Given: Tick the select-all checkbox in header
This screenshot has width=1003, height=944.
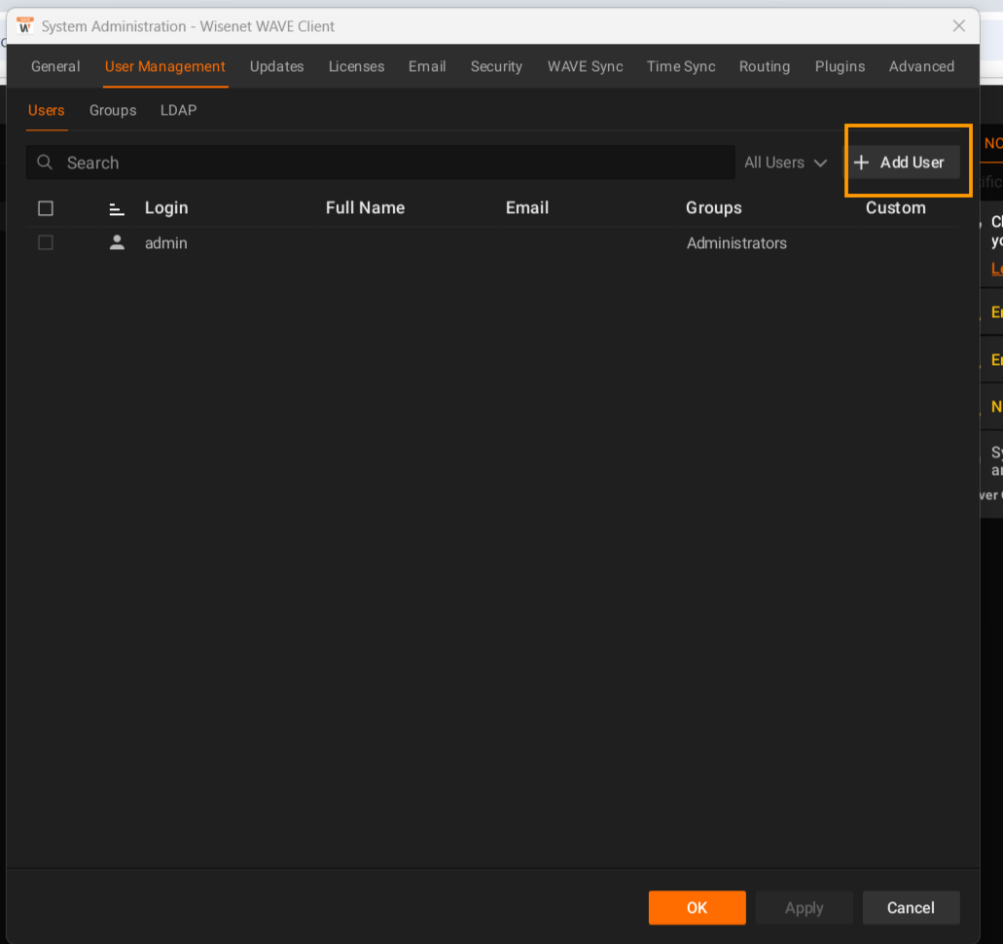Looking at the screenshot, I should tap(46, 208).
